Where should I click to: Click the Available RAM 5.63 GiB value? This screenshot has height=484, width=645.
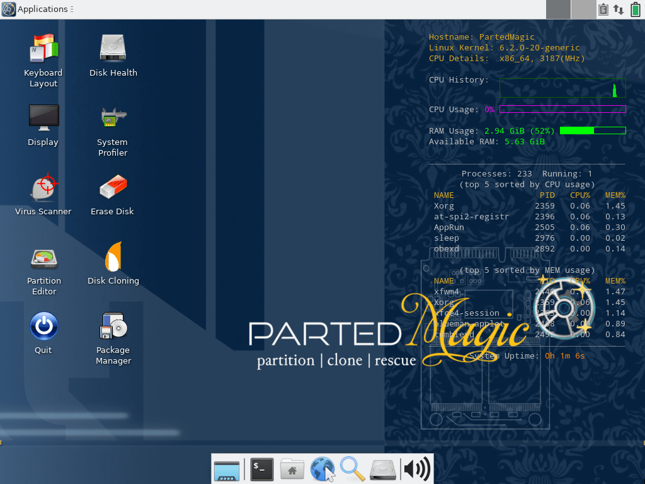[525, 142]
